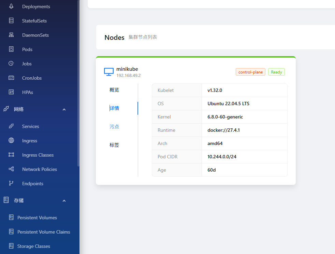
Task: Open StatefulSets in the sidebar
Action: 34,21
